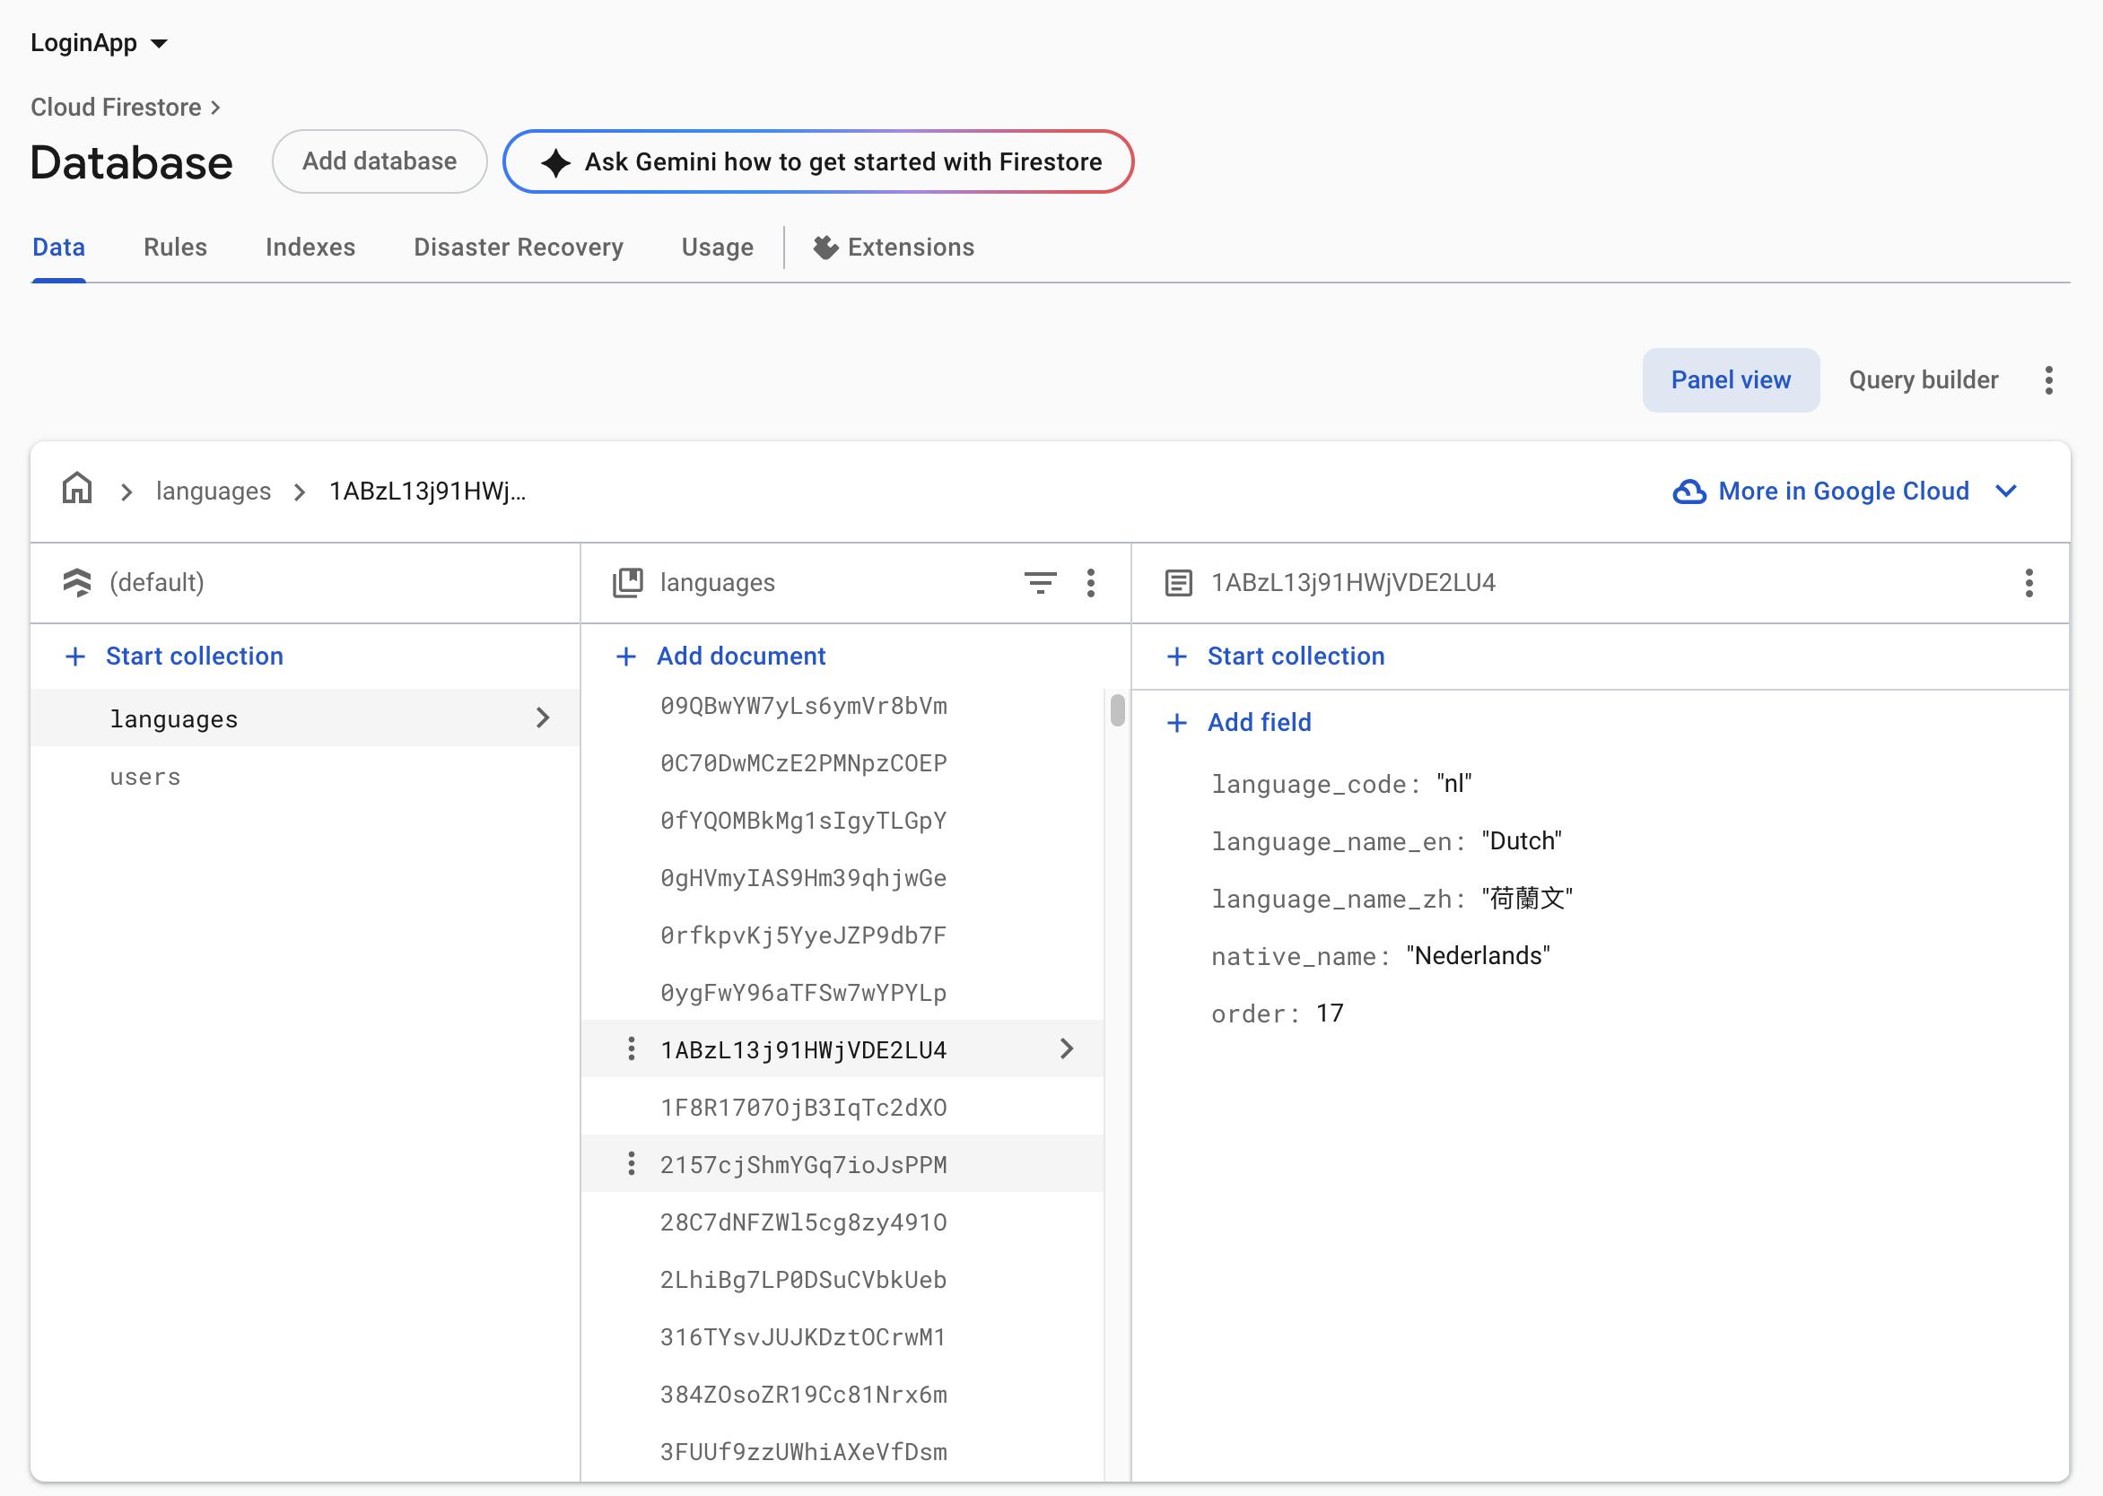Screen dimensions: 2103x1496
Task: Open filter icon in languages column
Action: [x=1040, y=582]
